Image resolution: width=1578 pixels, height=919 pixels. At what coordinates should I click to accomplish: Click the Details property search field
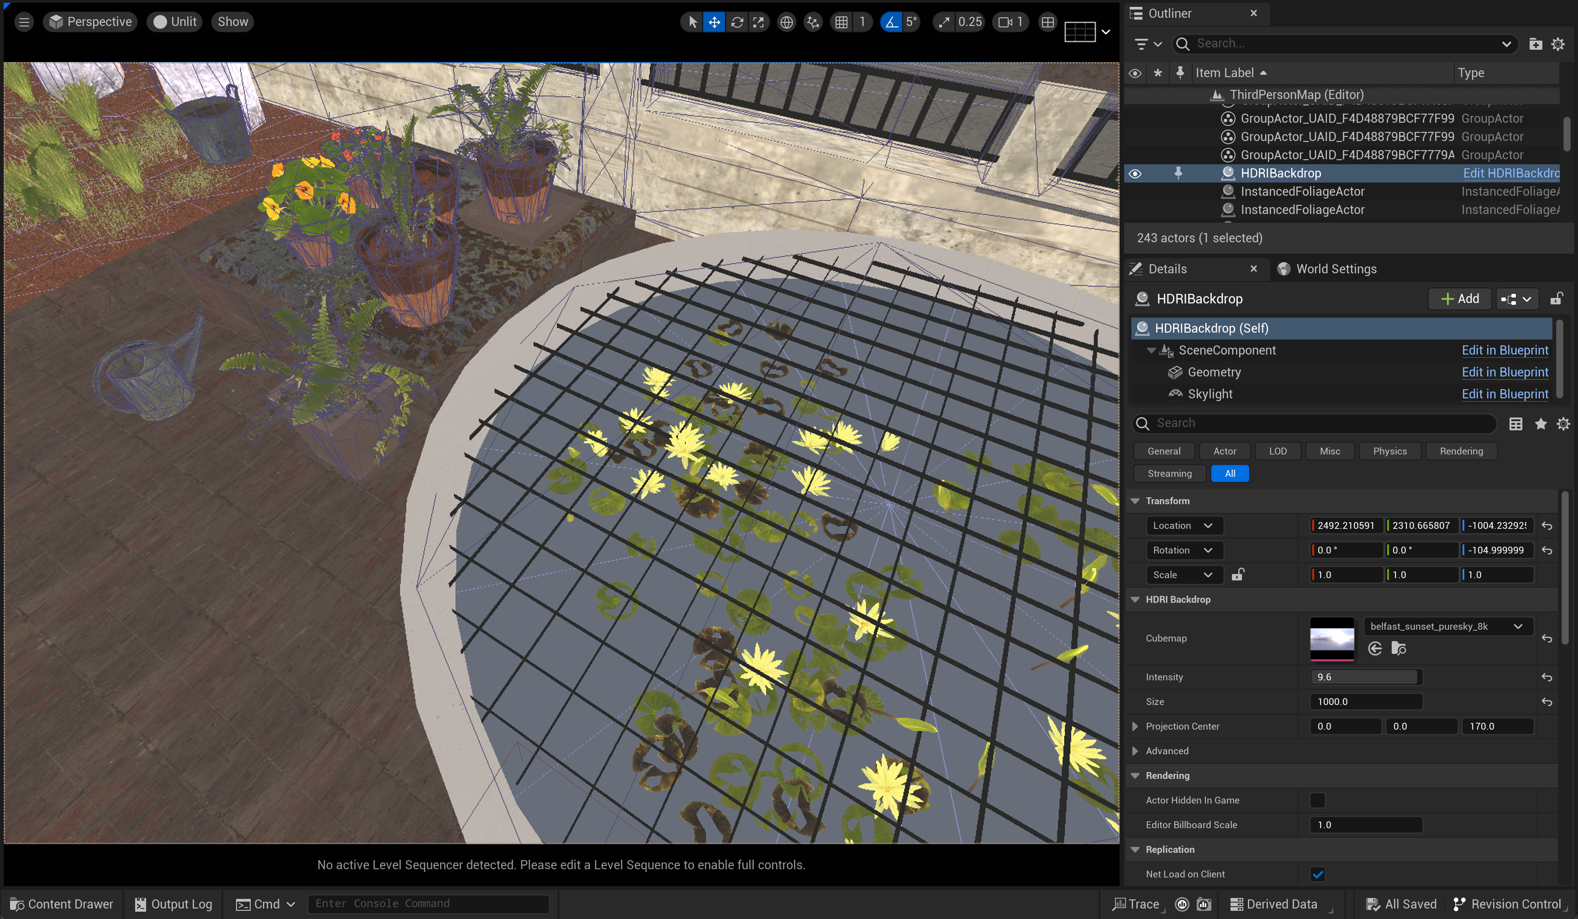click(x=1314, y=423)
